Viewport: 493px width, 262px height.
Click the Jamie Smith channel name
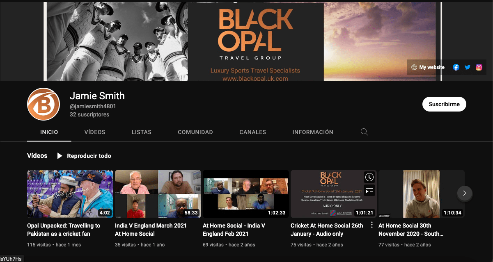[x=97, y=96]
